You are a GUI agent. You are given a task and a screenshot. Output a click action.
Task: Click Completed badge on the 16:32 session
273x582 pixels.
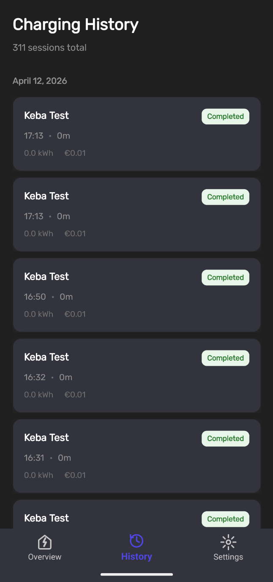(225, 358)
